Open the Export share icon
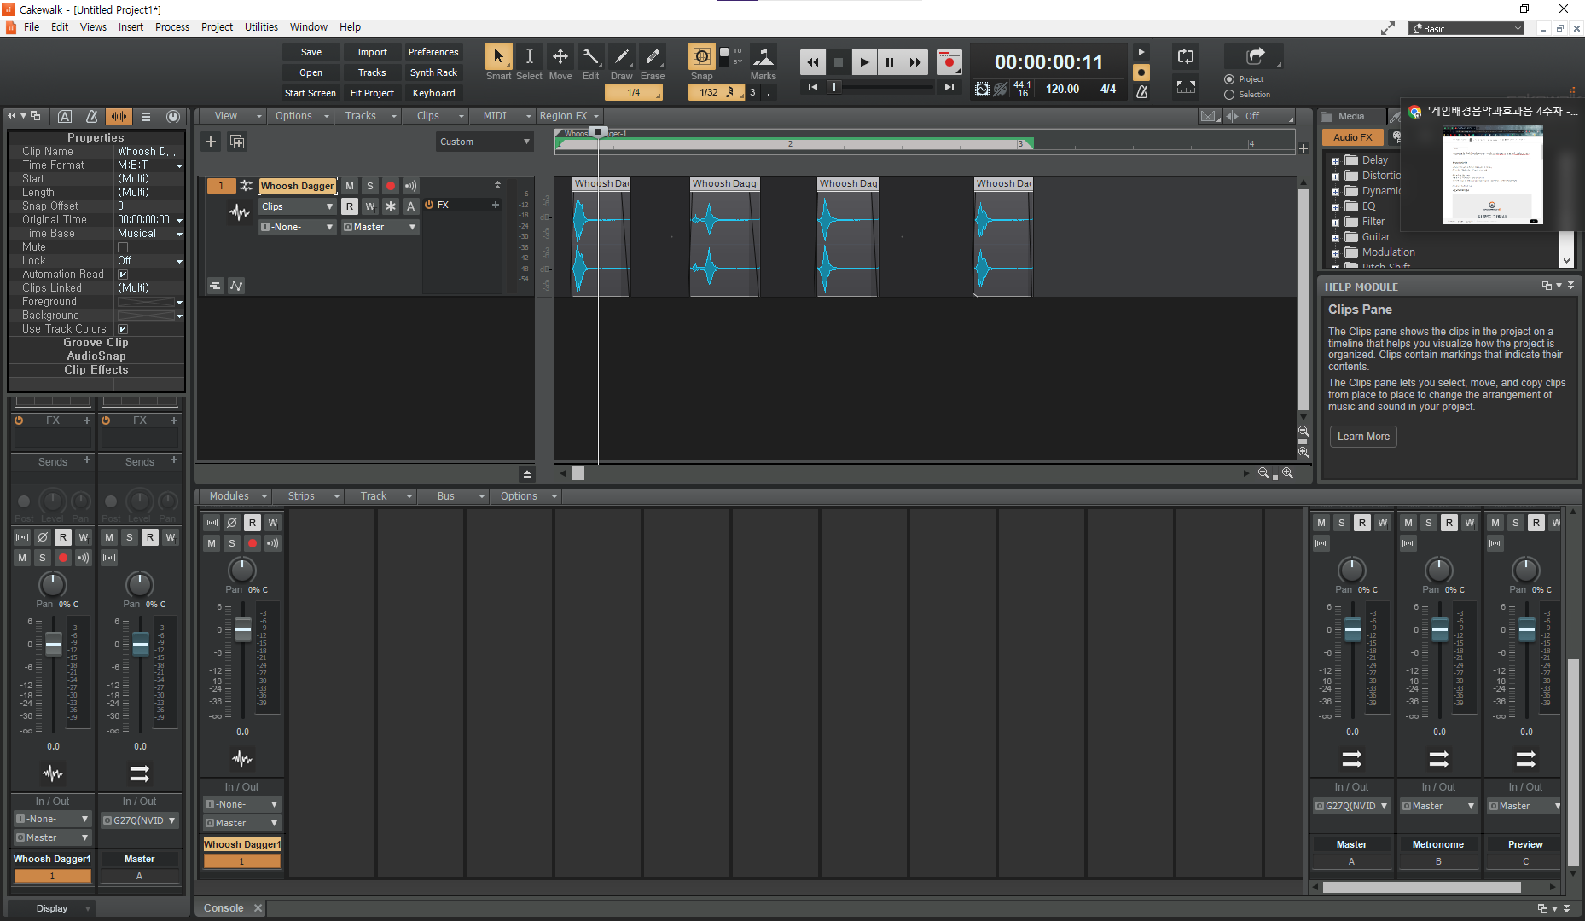Viewport: 1585px width, 921px height. pos(1255,56)
